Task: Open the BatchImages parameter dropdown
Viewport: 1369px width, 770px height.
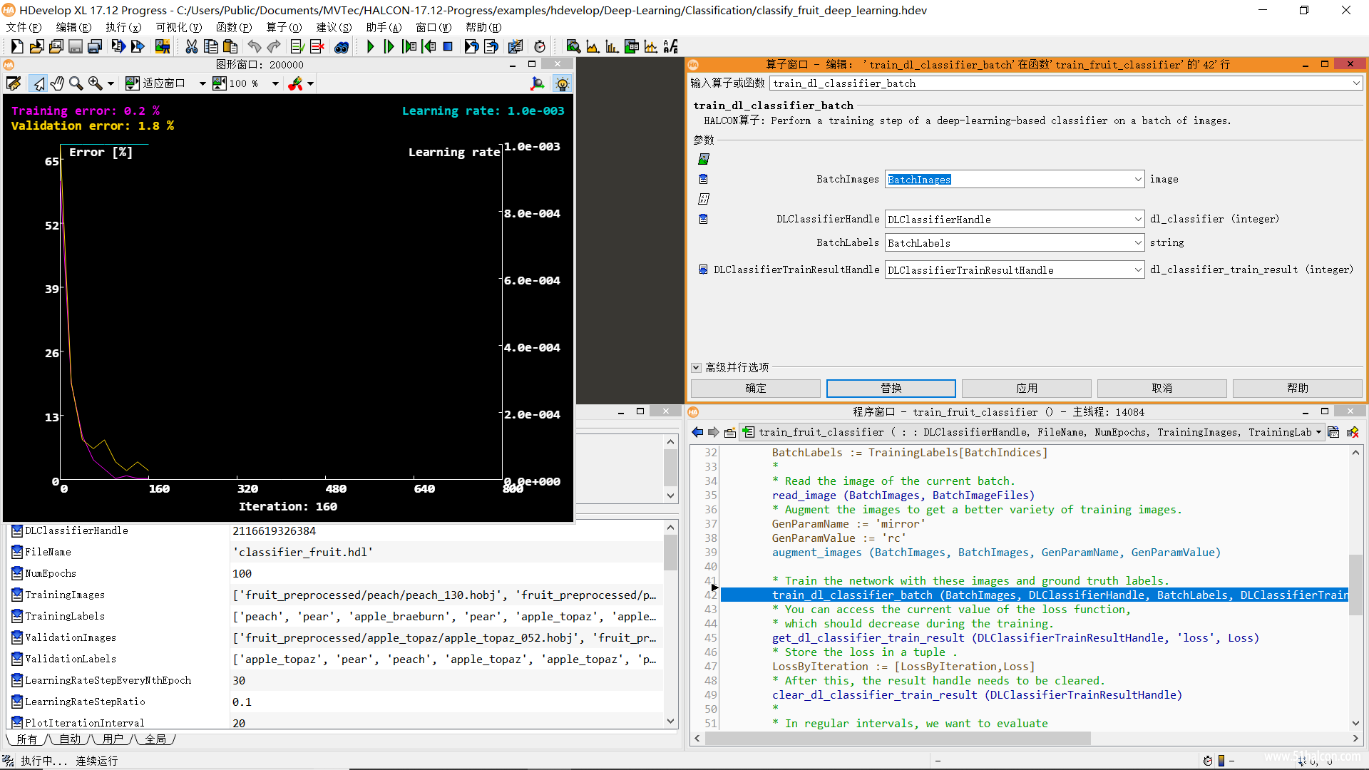Action: coord(1138,180)
